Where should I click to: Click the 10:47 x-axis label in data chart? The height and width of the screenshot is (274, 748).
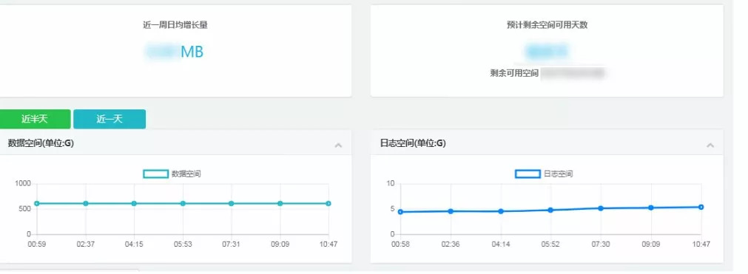tap(328, 244)
